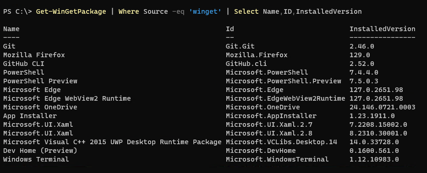Click the Select keyword in the command
Screen dimensions: 427x173
tap(246, 12)
